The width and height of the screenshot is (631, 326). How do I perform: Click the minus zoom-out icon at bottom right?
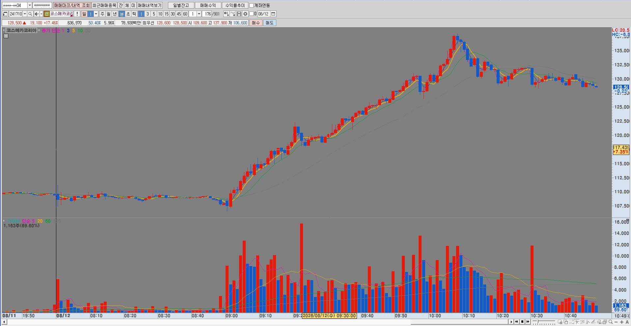coord(616,322)
